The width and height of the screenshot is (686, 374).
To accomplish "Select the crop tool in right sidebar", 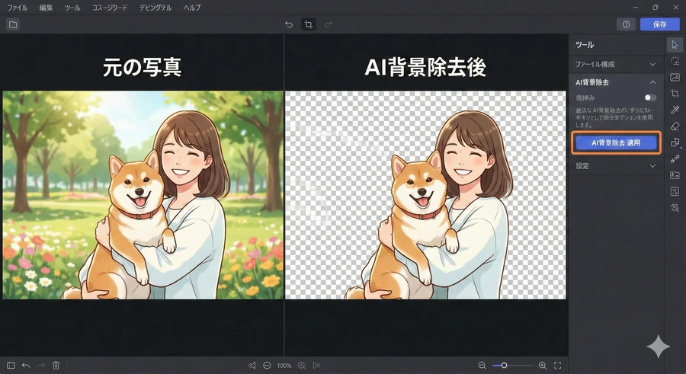I will (675, 94).
